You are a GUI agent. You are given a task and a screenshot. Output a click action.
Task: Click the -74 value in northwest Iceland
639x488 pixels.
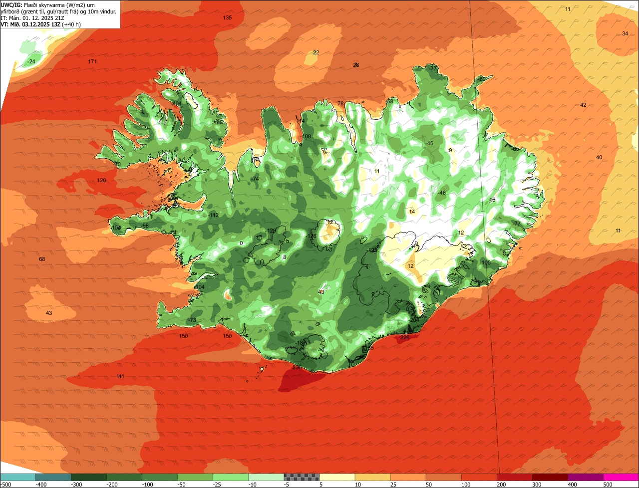coord(255,179)
